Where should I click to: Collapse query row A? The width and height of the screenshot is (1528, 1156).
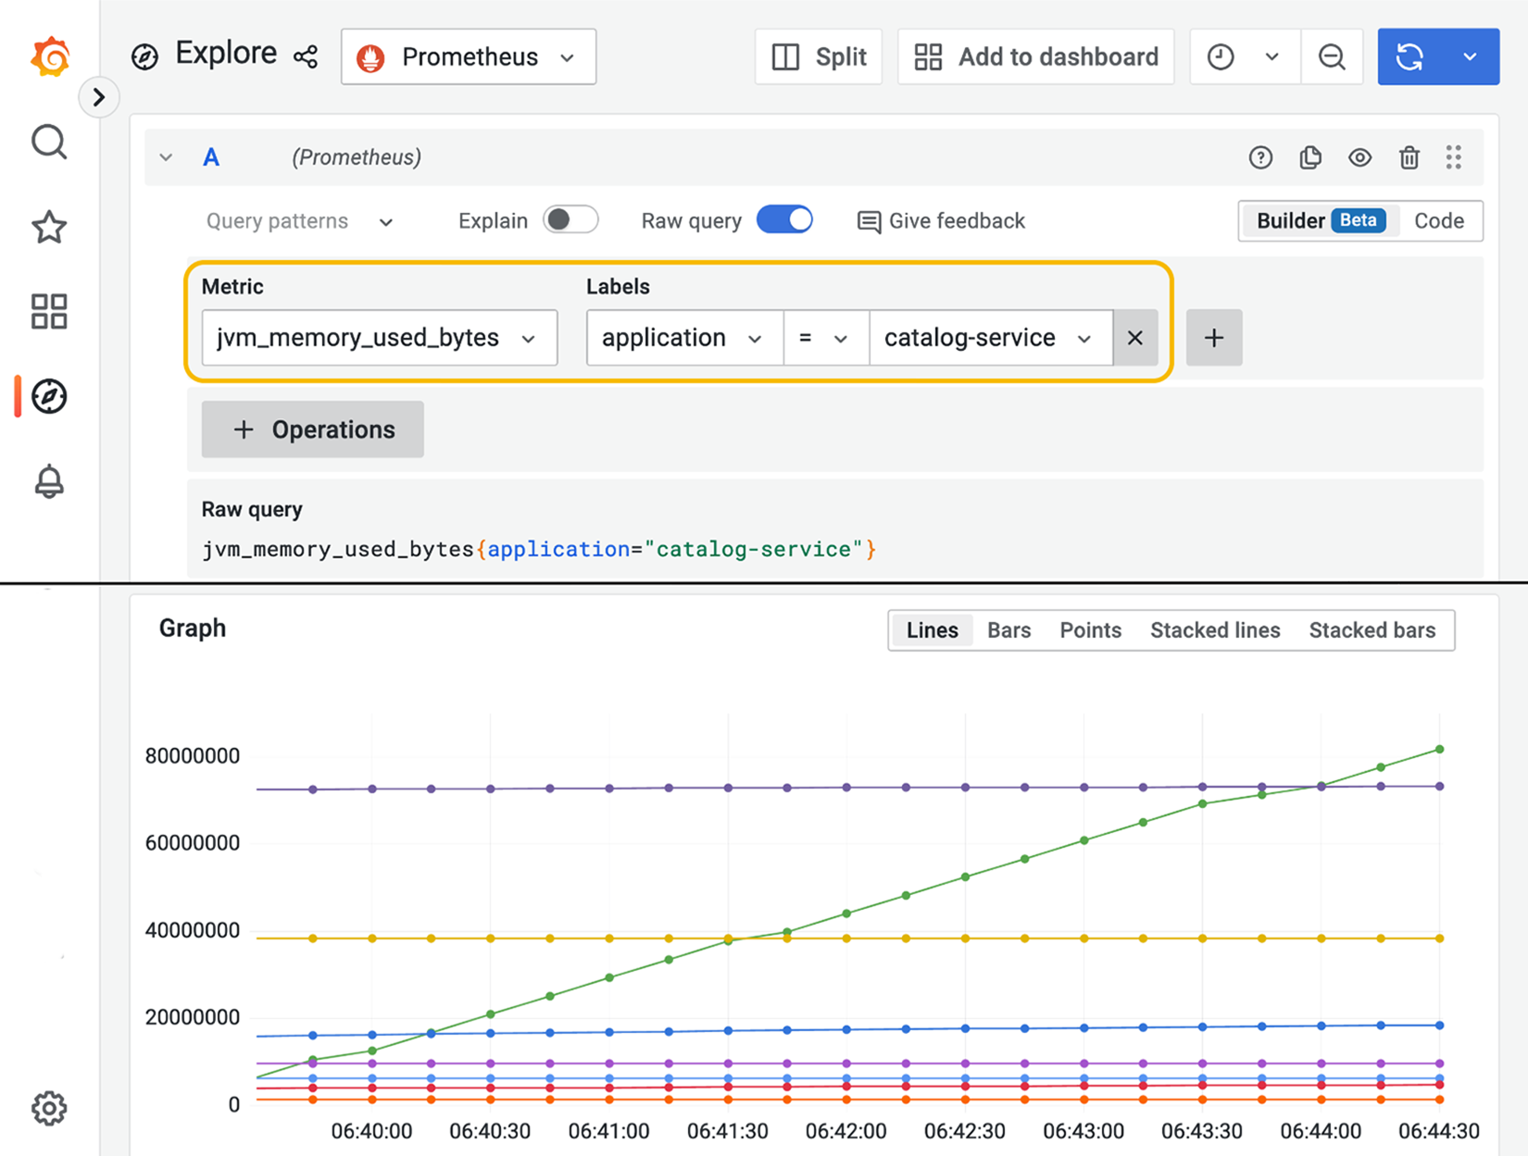166,157
